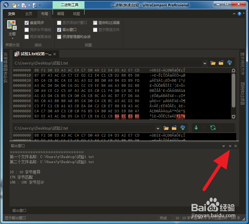Click output line "186 : 186 字节总计"
The height and width of the screenshot is (224, 249).
tap(27, 182)
